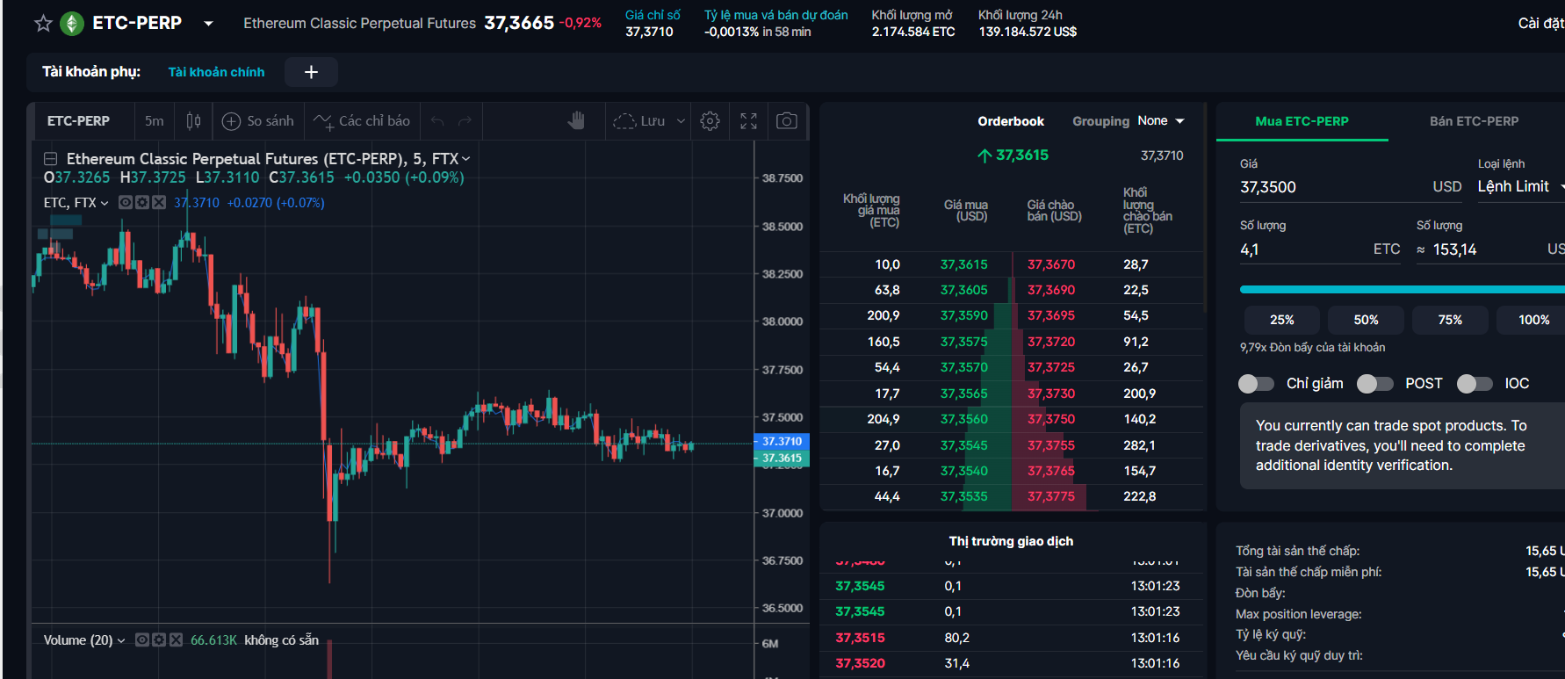1565x679 pixels.
Task: Open the ETC-PERP market selector dropdown
Action: (x=208, y=24)
